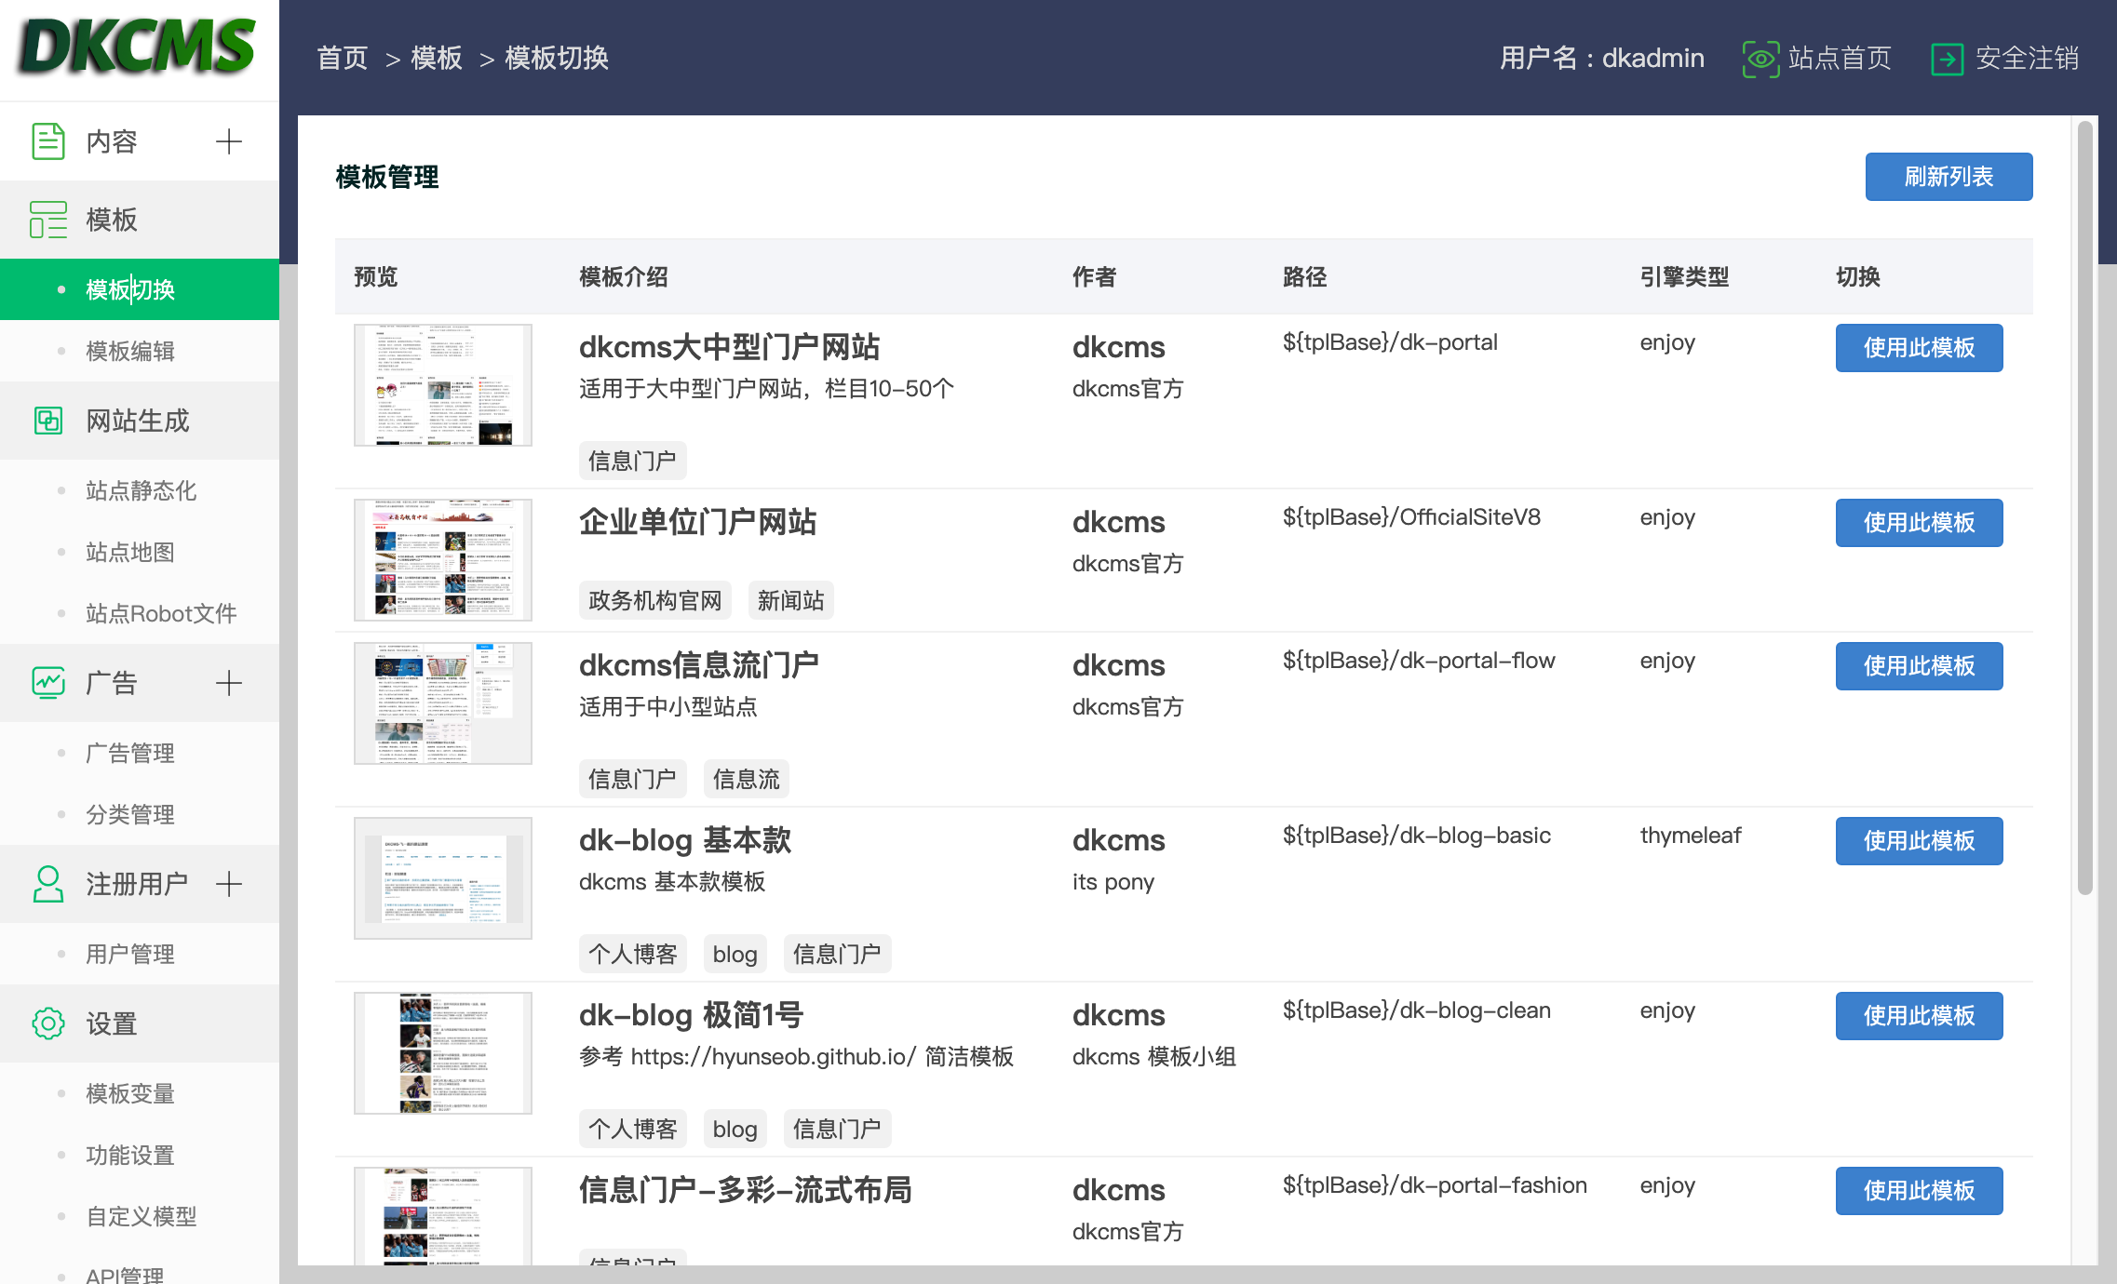
Task: Open the 分类管理 menu item
Action: point(140,814)
